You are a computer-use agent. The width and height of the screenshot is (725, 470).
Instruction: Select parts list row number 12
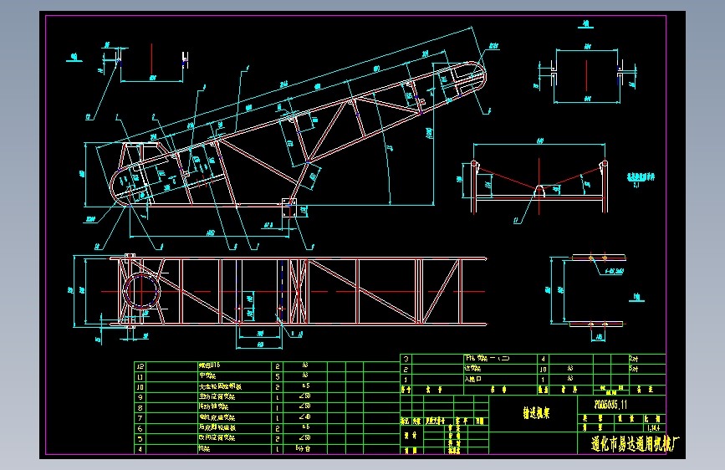[140, 366]
